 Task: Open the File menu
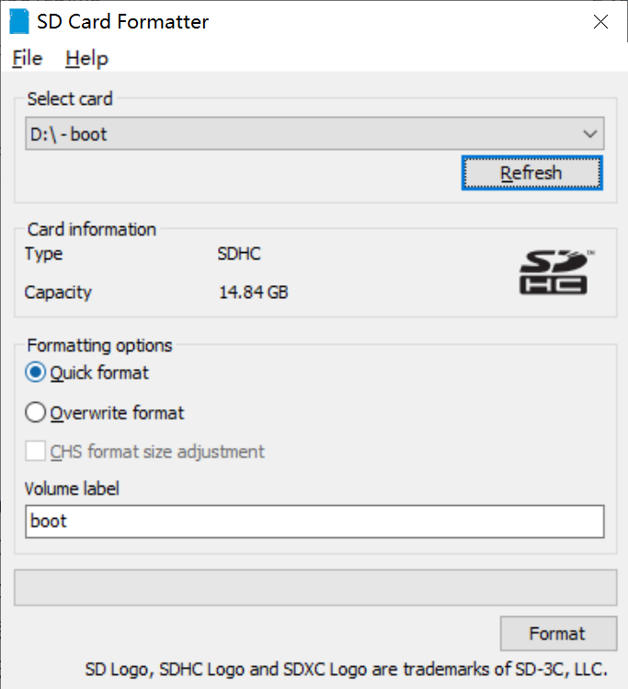28,58
